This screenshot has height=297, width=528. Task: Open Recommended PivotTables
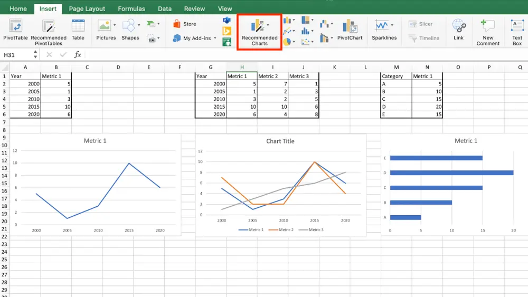tap(49, 32)
